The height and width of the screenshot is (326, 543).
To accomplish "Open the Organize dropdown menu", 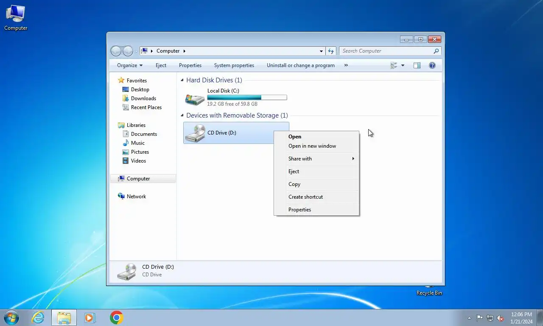I will pyautogui.click(x=130, y=65).
